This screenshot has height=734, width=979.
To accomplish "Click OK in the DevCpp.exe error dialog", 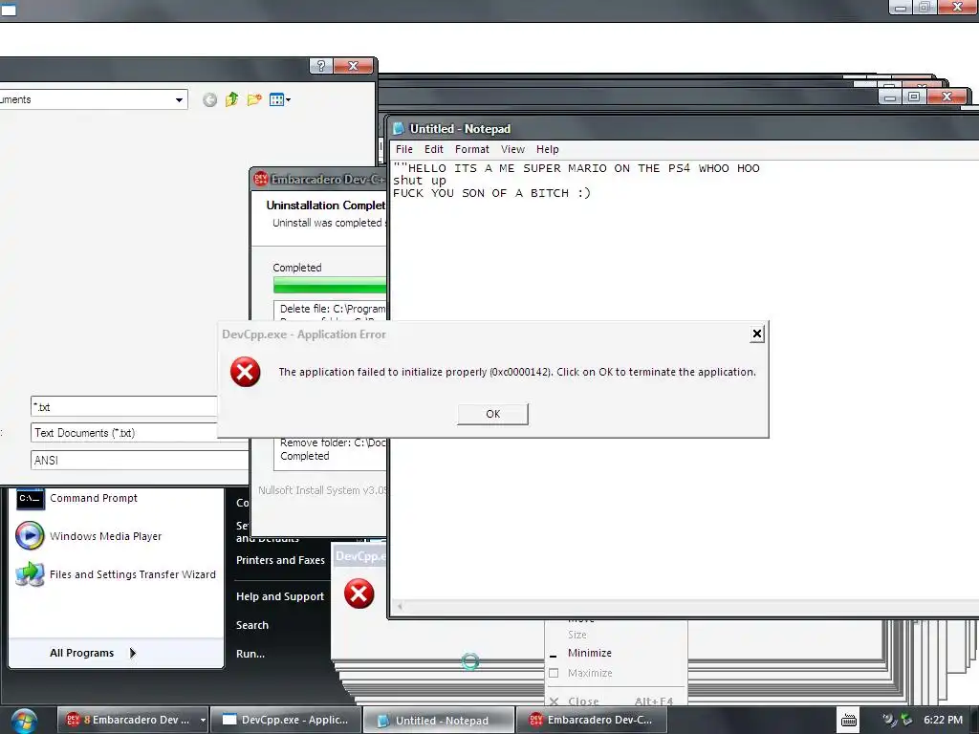I will click(492, 414).
